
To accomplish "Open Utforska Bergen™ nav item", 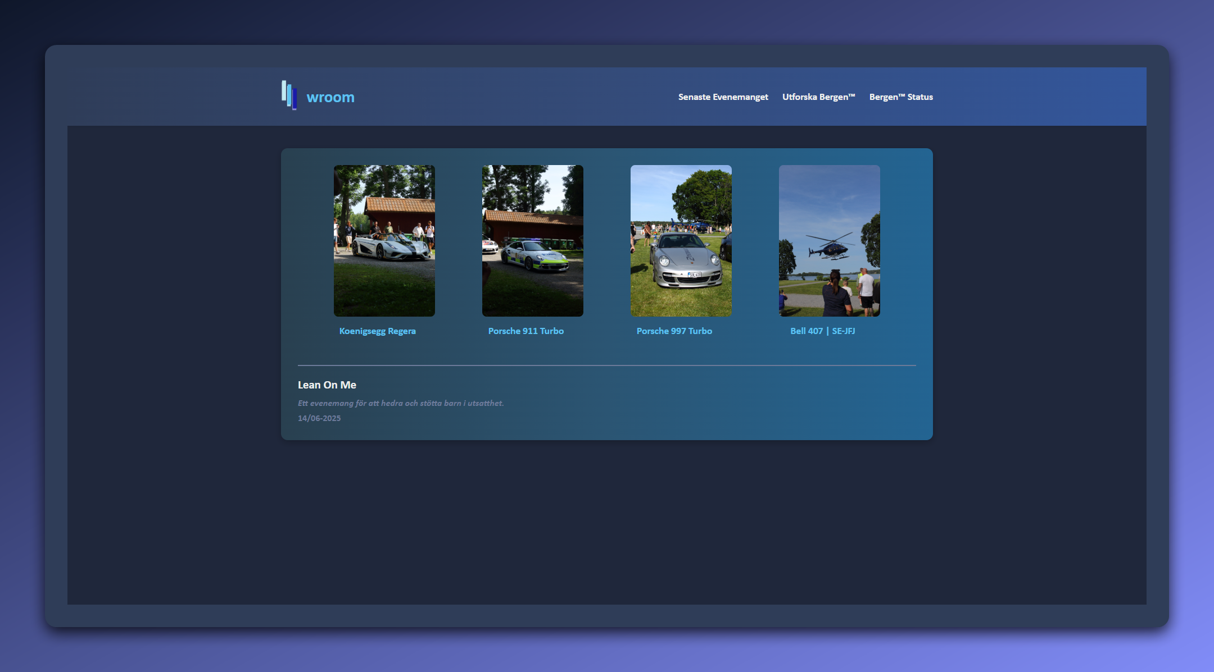I will click(x=818, y=97).
